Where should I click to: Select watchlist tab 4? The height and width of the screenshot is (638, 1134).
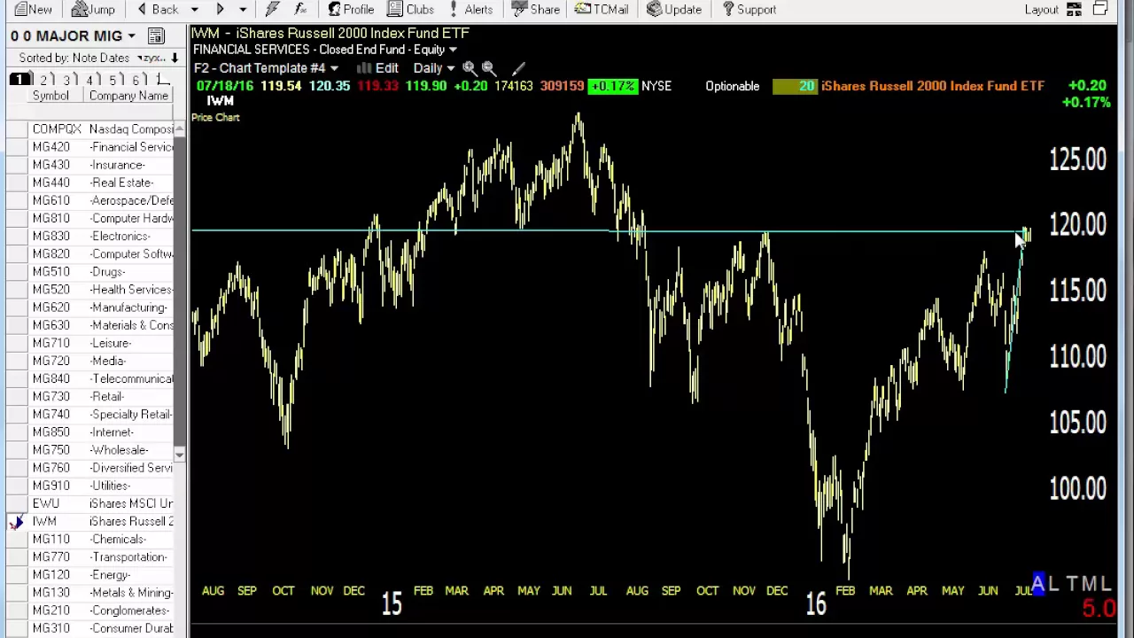click(x=89, y=80)
